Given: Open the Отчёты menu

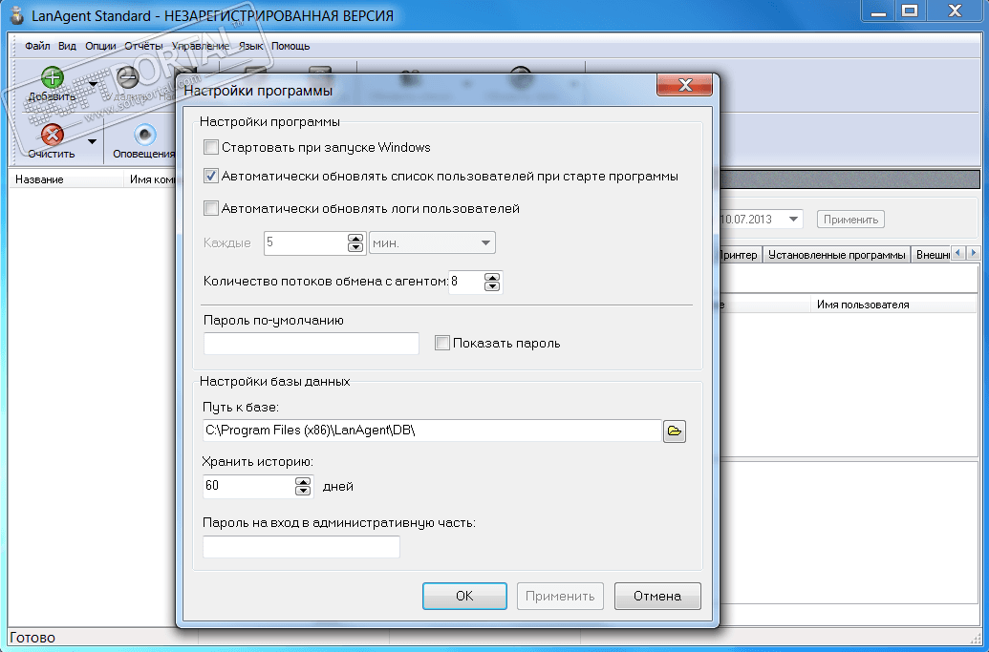Looking at the screenshot, I should (x=143, y=46).
